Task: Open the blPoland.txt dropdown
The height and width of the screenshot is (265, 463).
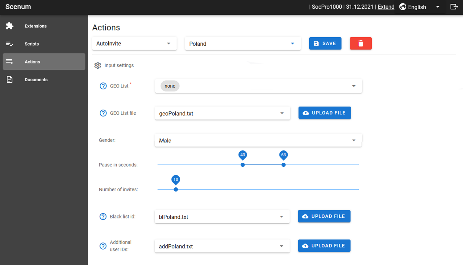Action: click(x=222, y=217)
